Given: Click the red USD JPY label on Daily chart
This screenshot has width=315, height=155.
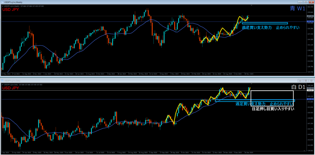Looking at the screenshot, I should pos(11,88).
